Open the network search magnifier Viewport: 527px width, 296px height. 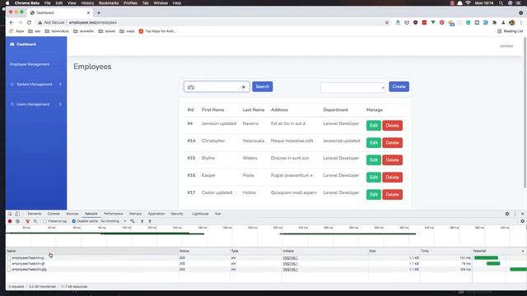click(35, 221)
